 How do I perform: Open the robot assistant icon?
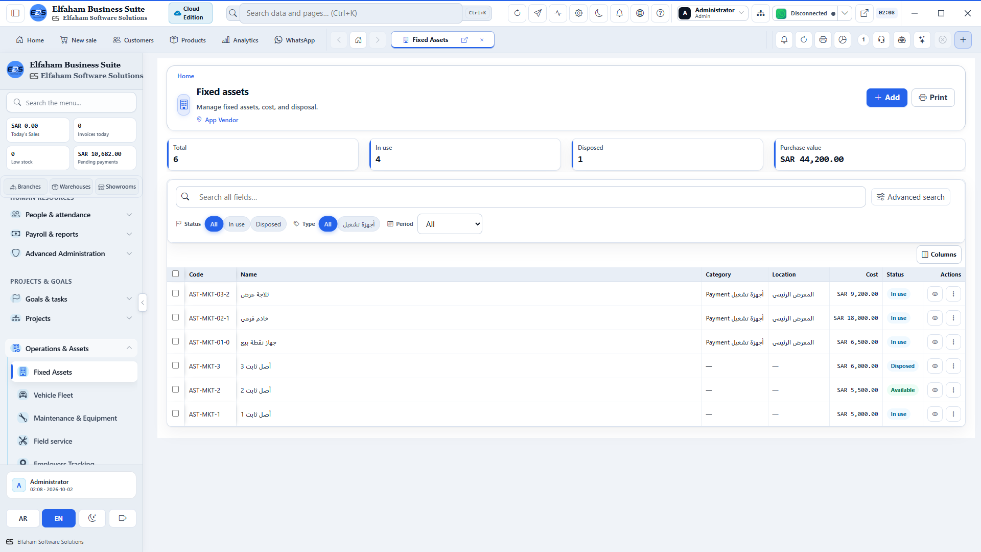902,40
